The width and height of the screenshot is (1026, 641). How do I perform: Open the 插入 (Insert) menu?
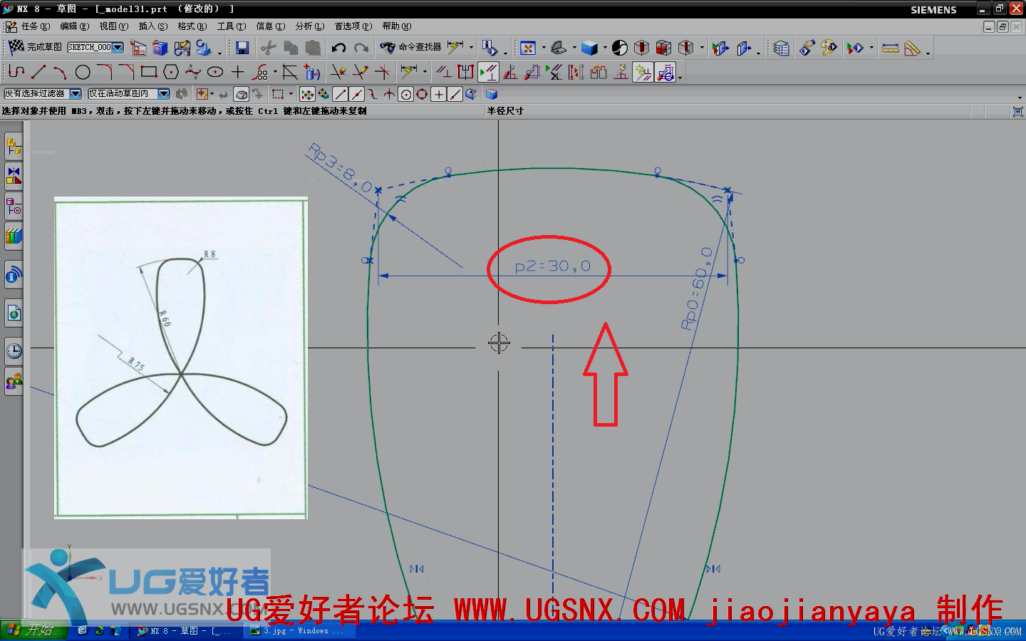tap(153, 26)
